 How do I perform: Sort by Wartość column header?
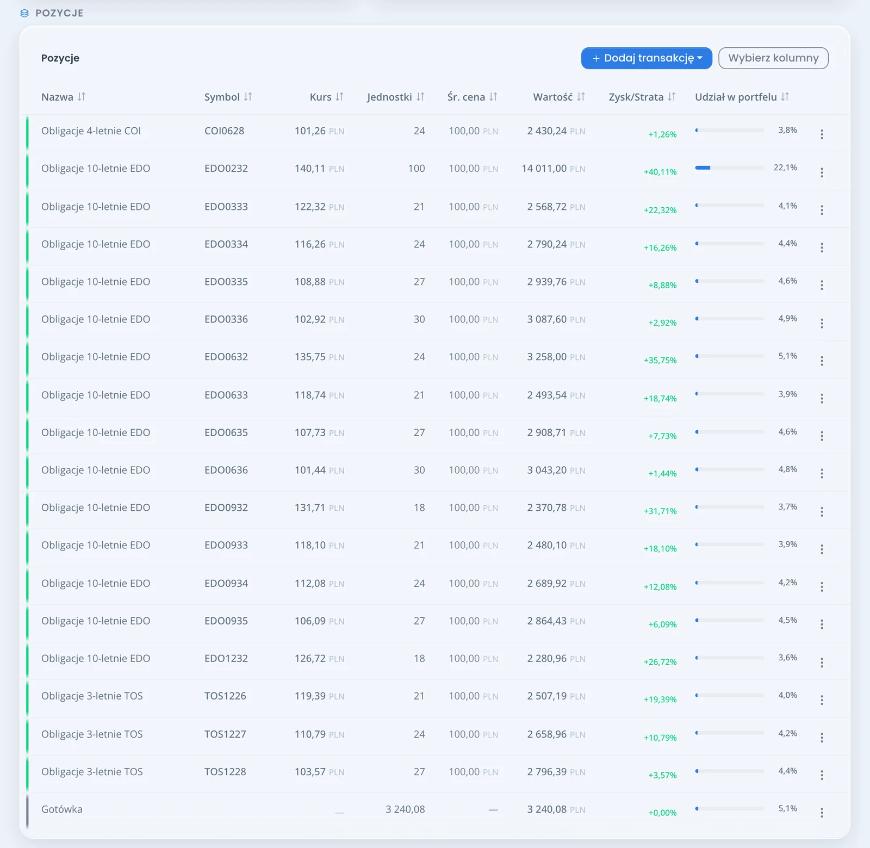pos(559,97)
